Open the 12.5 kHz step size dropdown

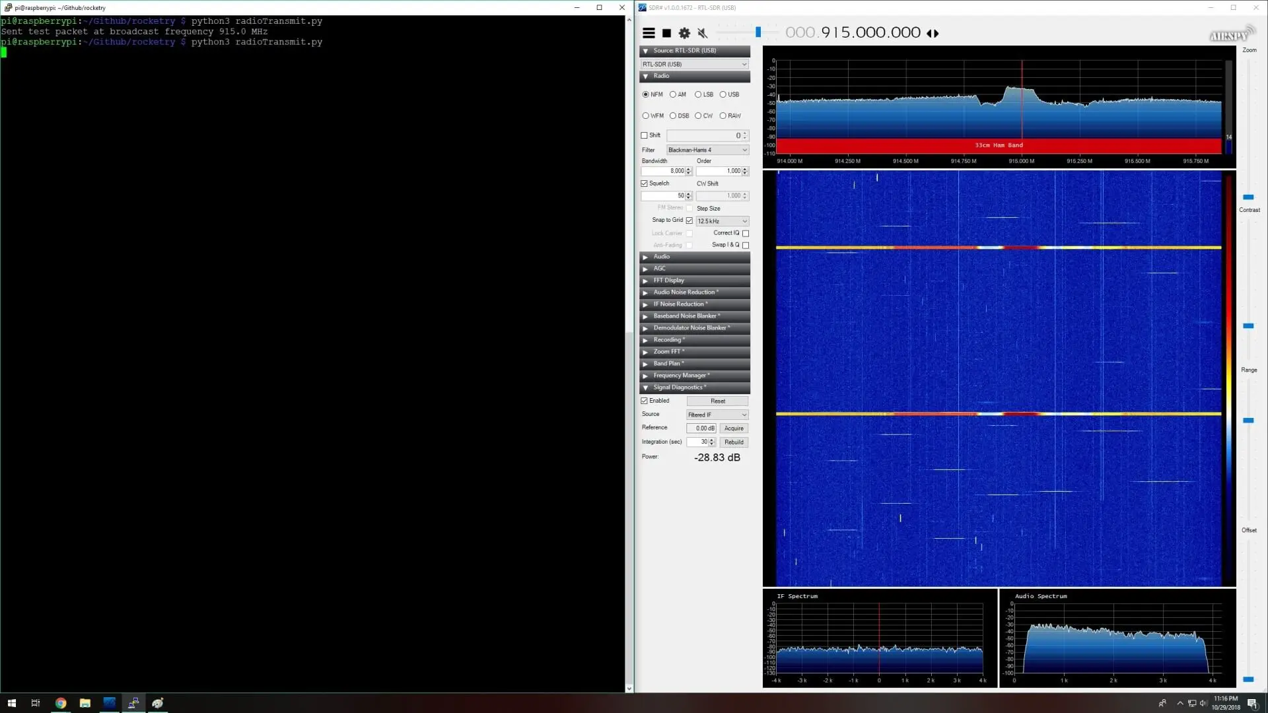pos(722,221)
